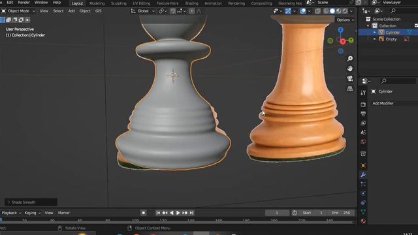The image size is (418, 235).
Task: Open viewport Options dropdown
Action: [346, 20]
